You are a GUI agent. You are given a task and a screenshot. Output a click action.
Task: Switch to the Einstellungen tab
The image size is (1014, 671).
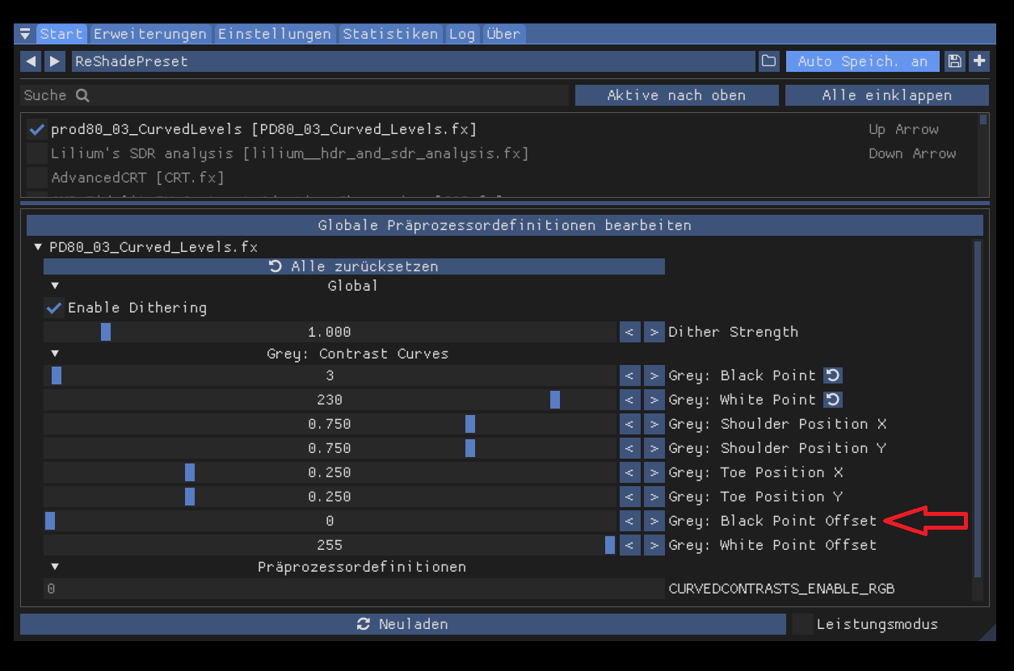point(275,34)
